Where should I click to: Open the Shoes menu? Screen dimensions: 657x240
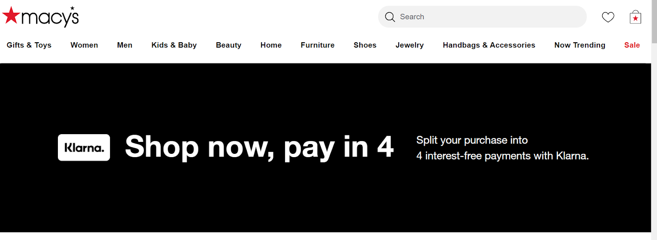365,45
